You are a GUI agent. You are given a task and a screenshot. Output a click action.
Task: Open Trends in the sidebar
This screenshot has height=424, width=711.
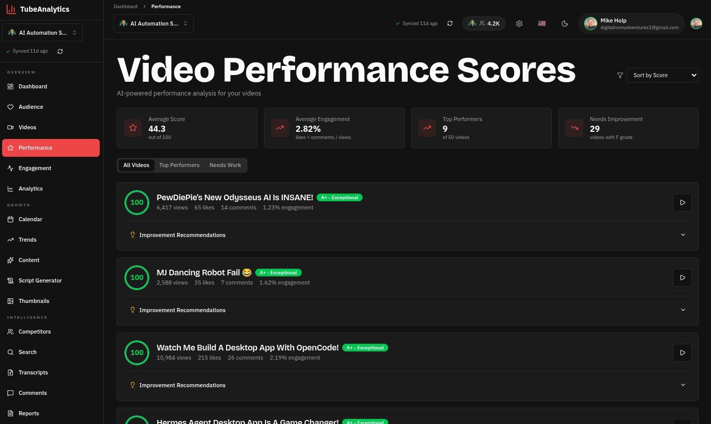click(51, 240)
